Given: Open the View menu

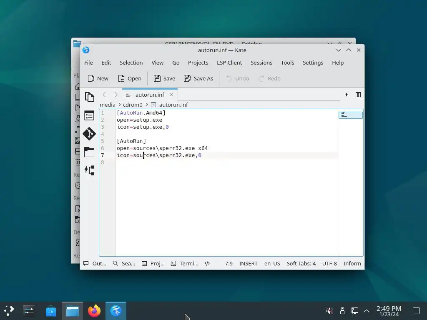Looking at the screenshot, I should 157,63.
